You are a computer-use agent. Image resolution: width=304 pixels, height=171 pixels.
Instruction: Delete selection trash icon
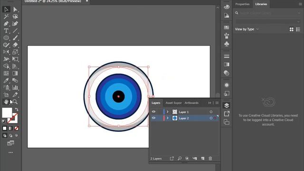(x=210, y=158)
